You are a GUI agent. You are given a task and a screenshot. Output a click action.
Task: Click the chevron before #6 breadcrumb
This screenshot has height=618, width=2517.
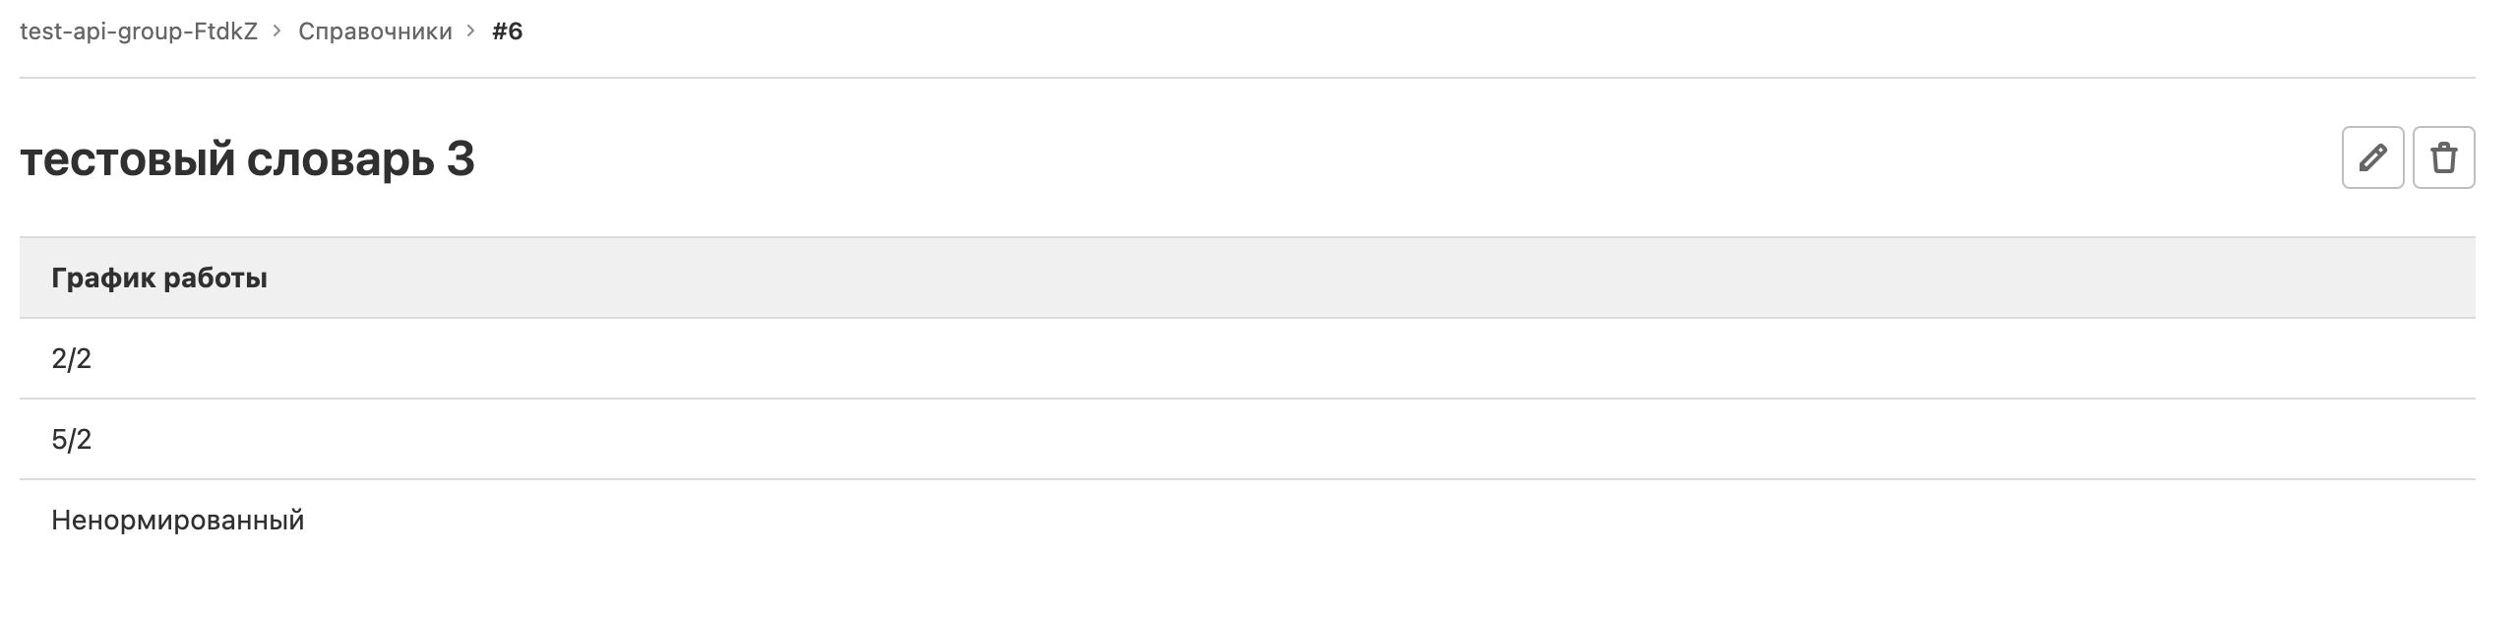[x=471, y=31]
